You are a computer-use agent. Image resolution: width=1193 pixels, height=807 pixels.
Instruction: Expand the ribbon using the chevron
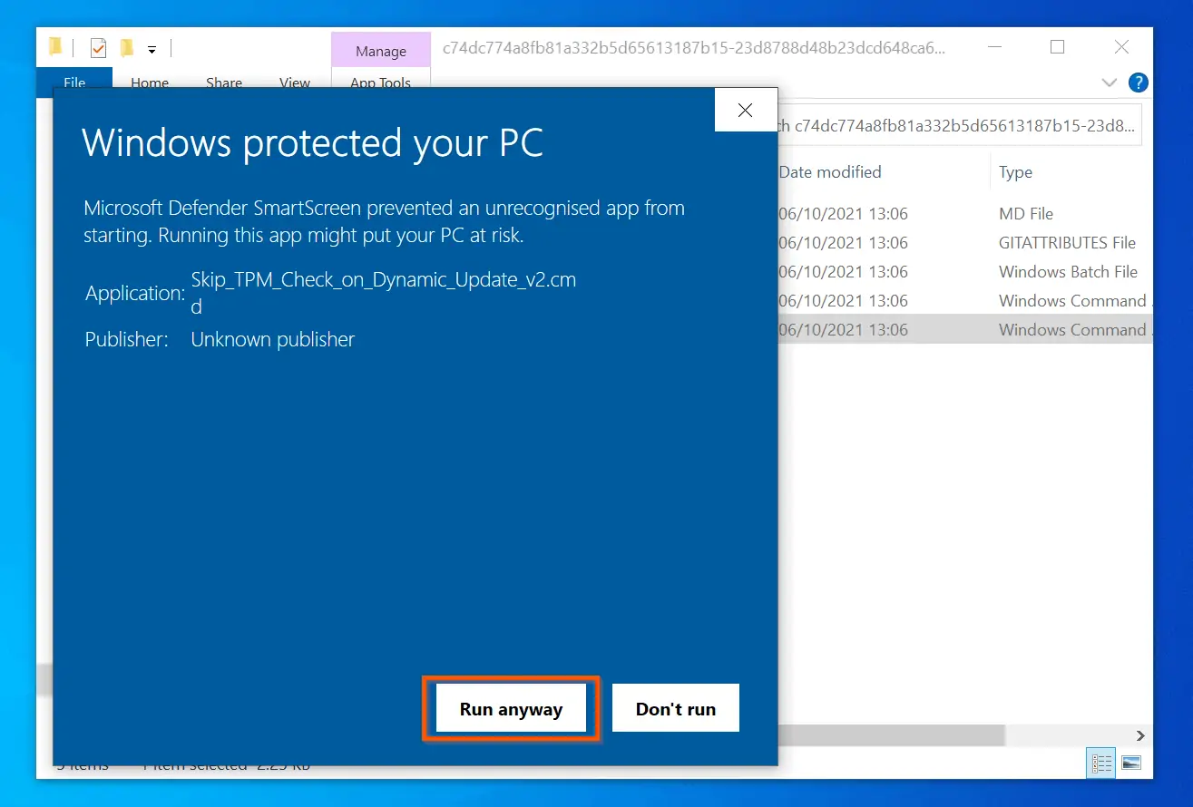[x=1109, y=83]
